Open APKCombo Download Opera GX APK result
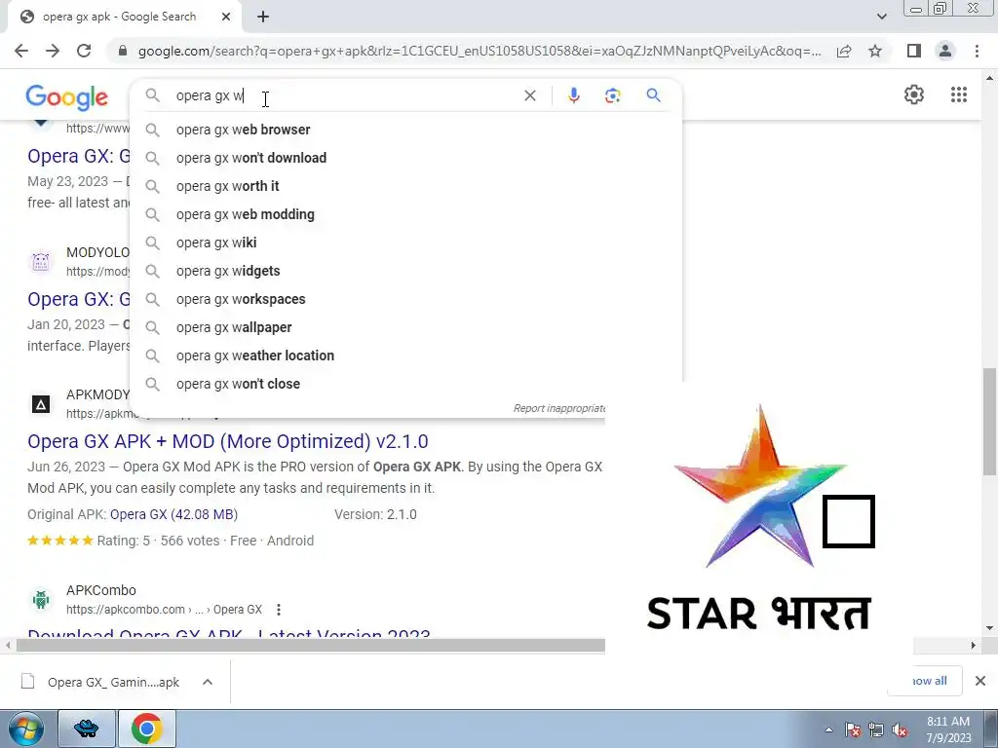The width and height of the screenshot is (998, 748). point(229,633)
